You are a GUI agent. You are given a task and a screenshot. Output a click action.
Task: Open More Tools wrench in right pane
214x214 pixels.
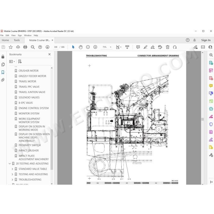pyautogui.click(x=211, y=155)
